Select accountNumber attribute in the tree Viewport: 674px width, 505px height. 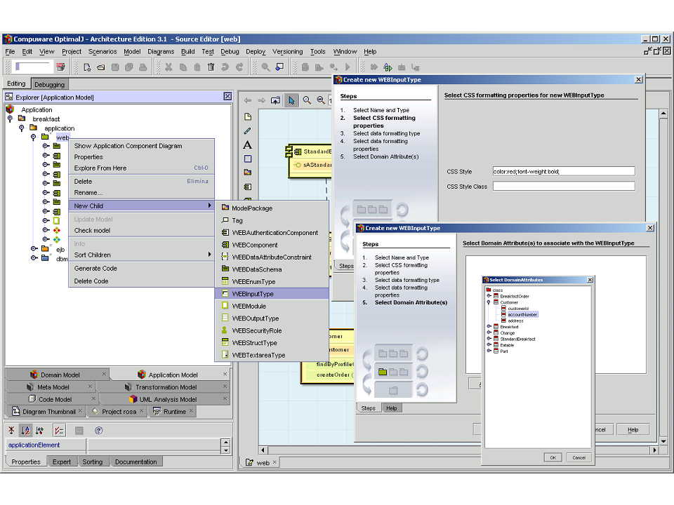tap(522, 315)
